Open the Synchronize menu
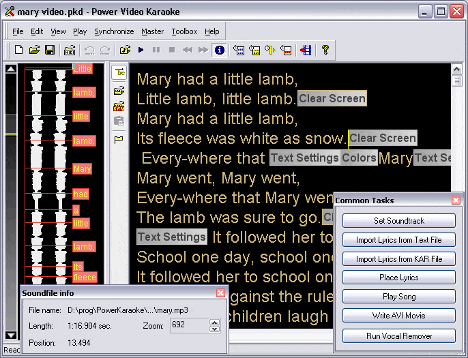The height and width of the screenshot is (358, 468). click(114, 31)
